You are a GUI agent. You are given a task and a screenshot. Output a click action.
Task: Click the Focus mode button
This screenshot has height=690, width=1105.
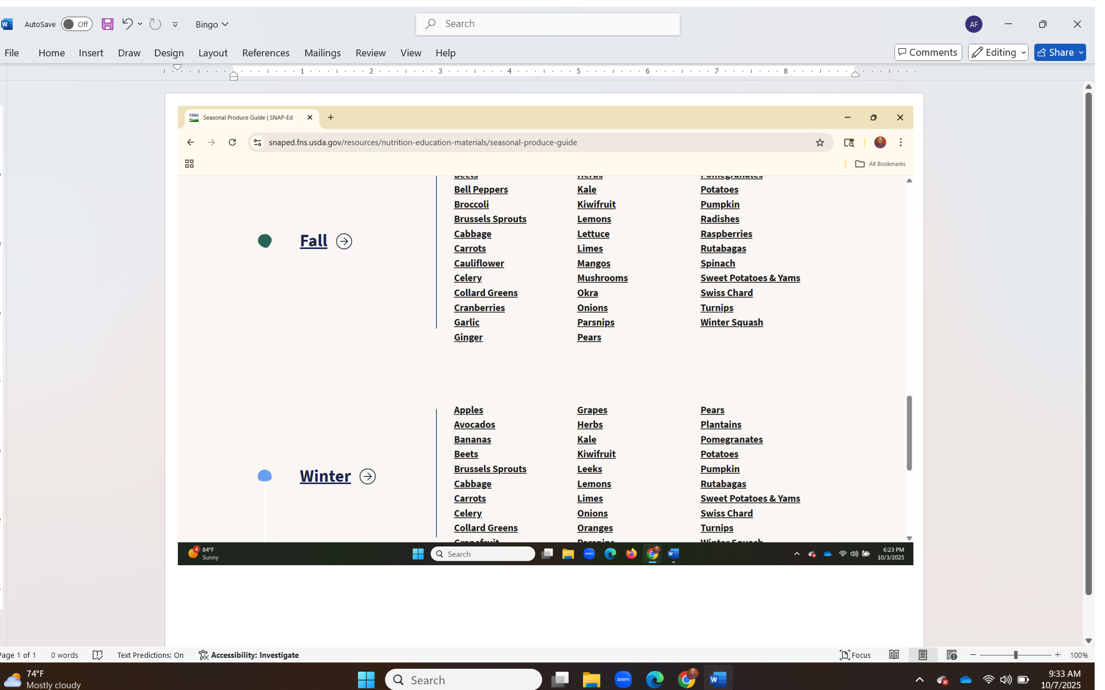coord(855,655)
